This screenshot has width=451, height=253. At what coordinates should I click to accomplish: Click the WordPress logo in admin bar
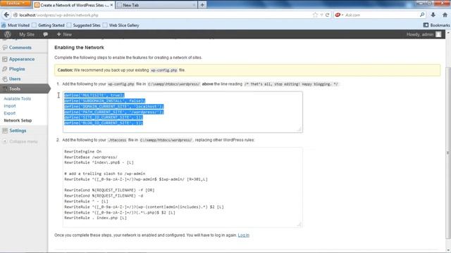[x=8, y=34]
